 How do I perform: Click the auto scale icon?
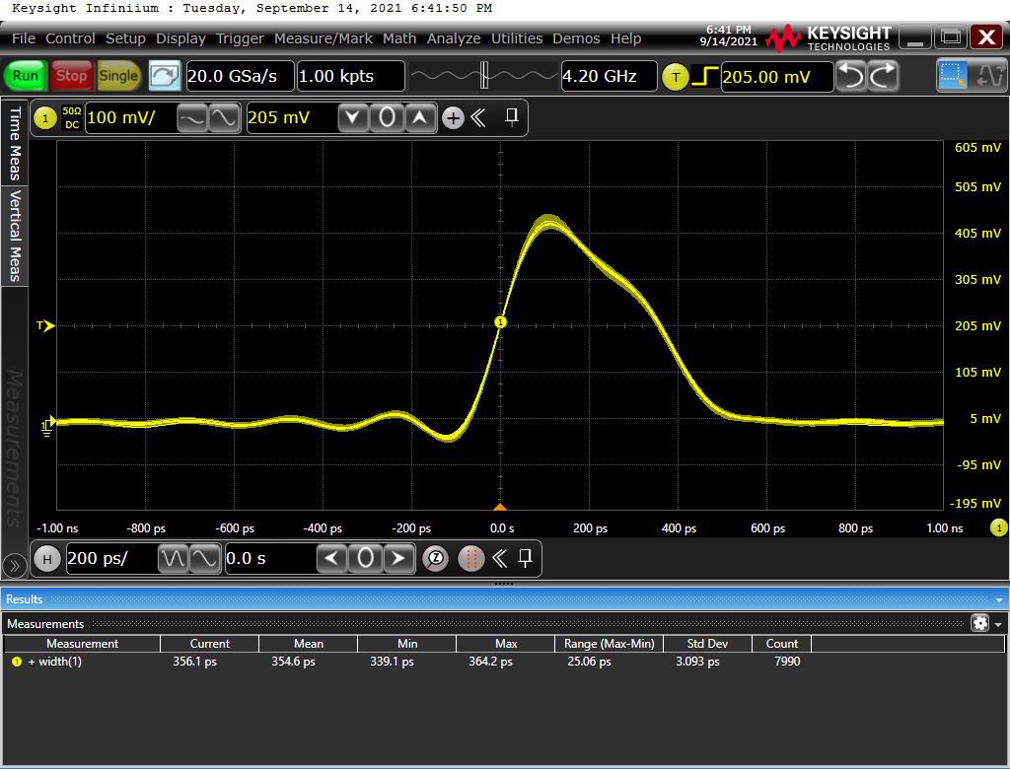[165, 76]
